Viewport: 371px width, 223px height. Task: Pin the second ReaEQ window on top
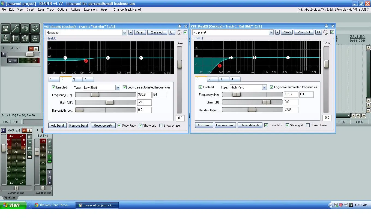click(326, 26)
